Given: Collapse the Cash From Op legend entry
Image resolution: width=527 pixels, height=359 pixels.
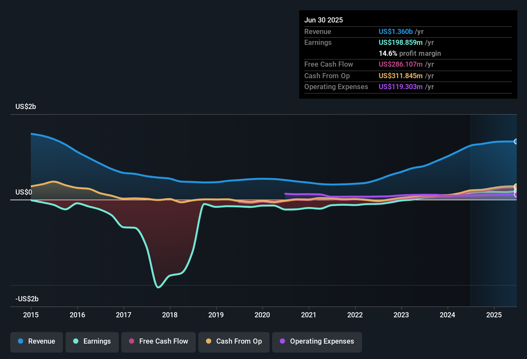Looking at the screenshot, I should (x=234, y=342).
